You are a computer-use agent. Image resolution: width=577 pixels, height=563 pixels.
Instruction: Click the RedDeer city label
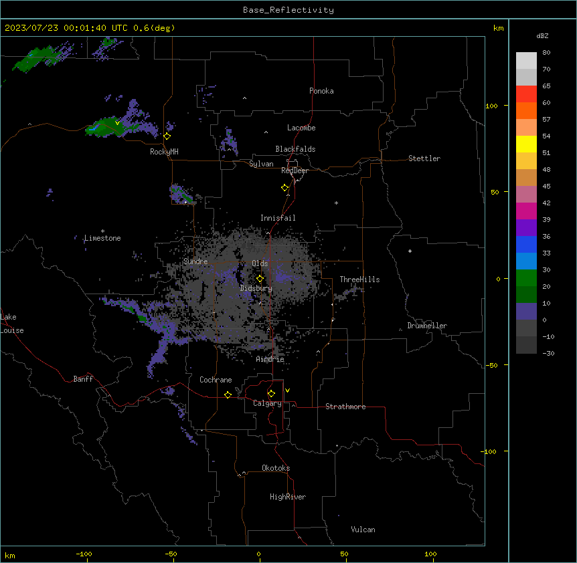295,171
